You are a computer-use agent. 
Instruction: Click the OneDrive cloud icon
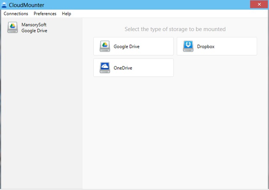[105, 68]
